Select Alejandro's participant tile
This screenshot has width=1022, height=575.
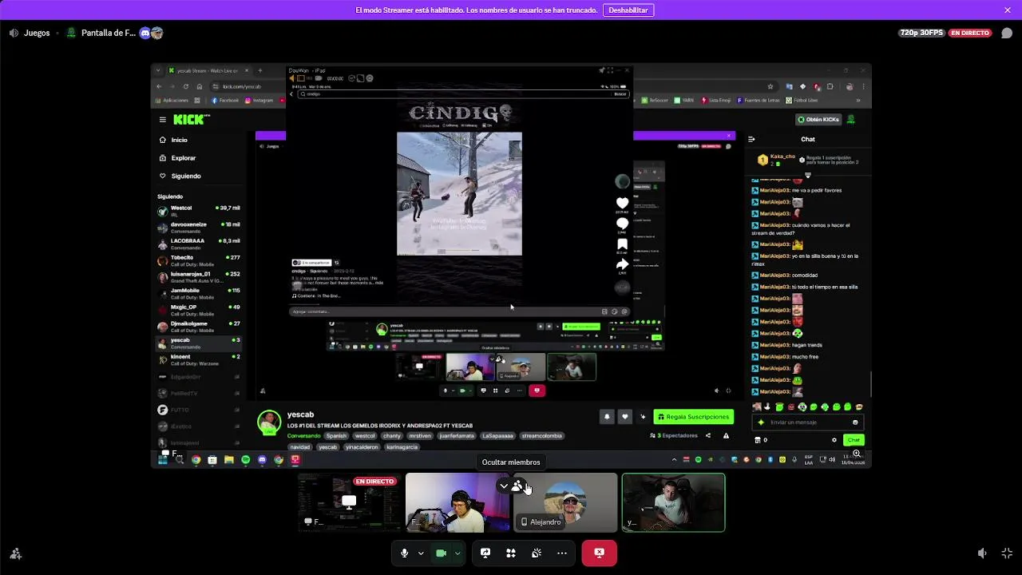pyautogui.click(x=565, y=502)
